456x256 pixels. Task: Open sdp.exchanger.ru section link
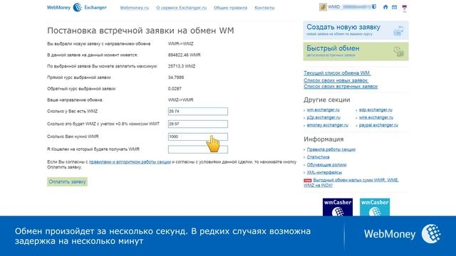point(375,110)
